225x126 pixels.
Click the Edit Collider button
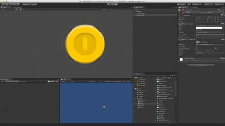coord(198,42)
